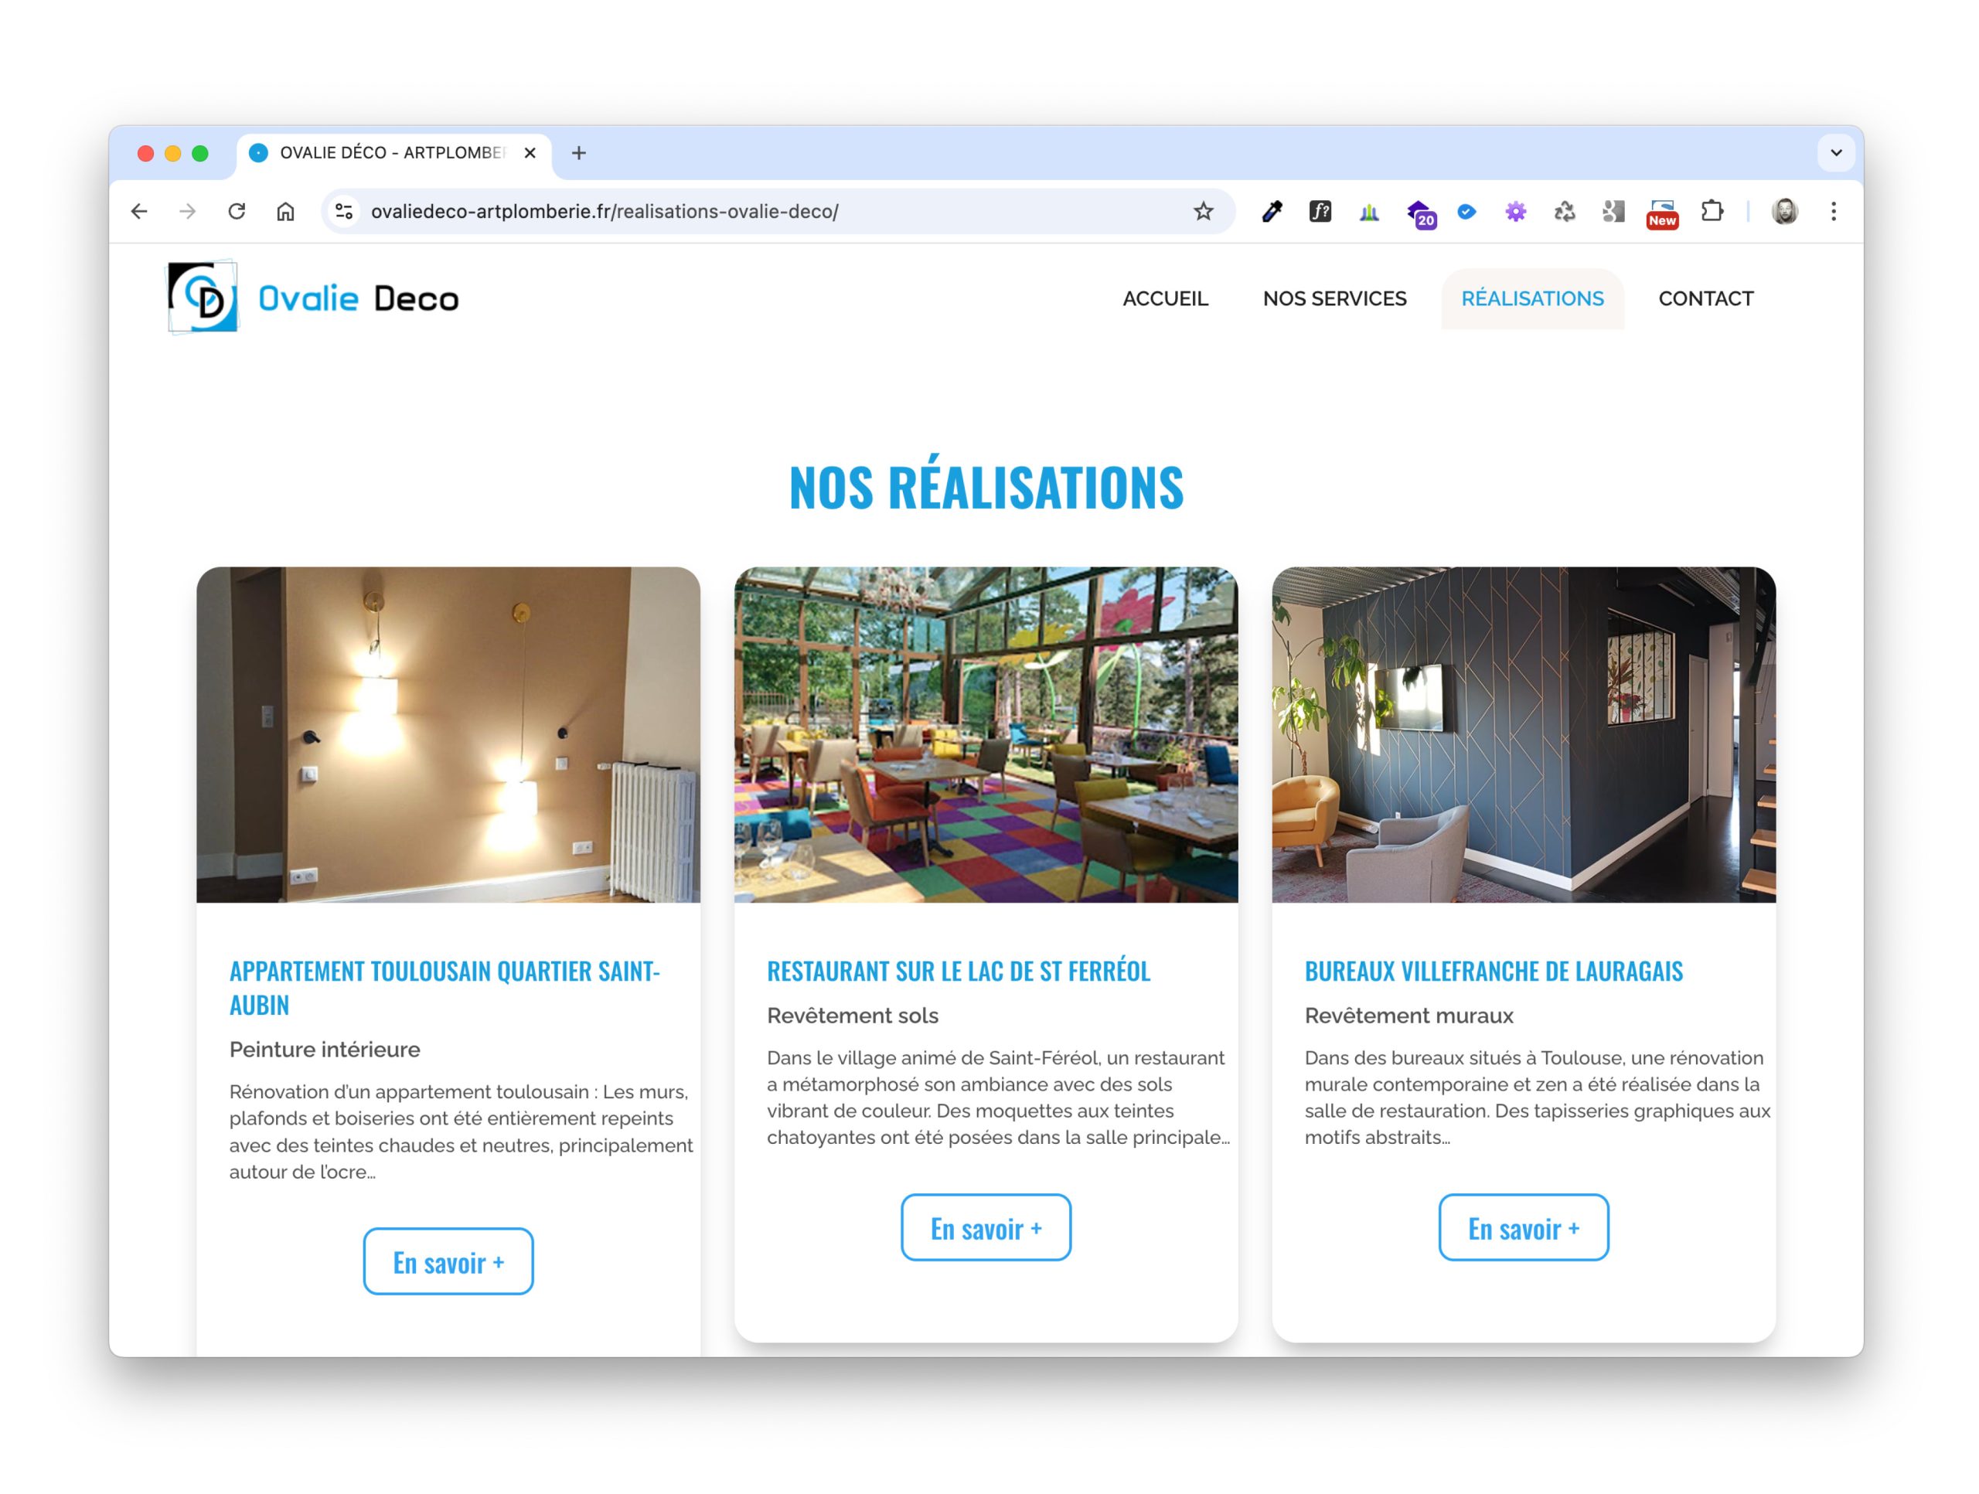This screenshot has height=1494, width=1979.
Task: Click the browser forward arrow
Action: (187, 212)
